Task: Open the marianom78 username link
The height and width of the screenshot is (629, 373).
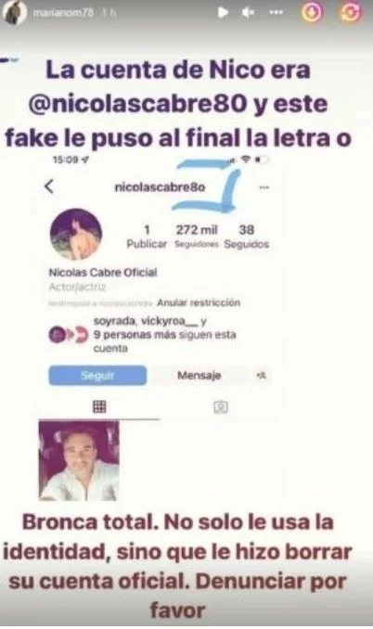Action: pos(62,13)
